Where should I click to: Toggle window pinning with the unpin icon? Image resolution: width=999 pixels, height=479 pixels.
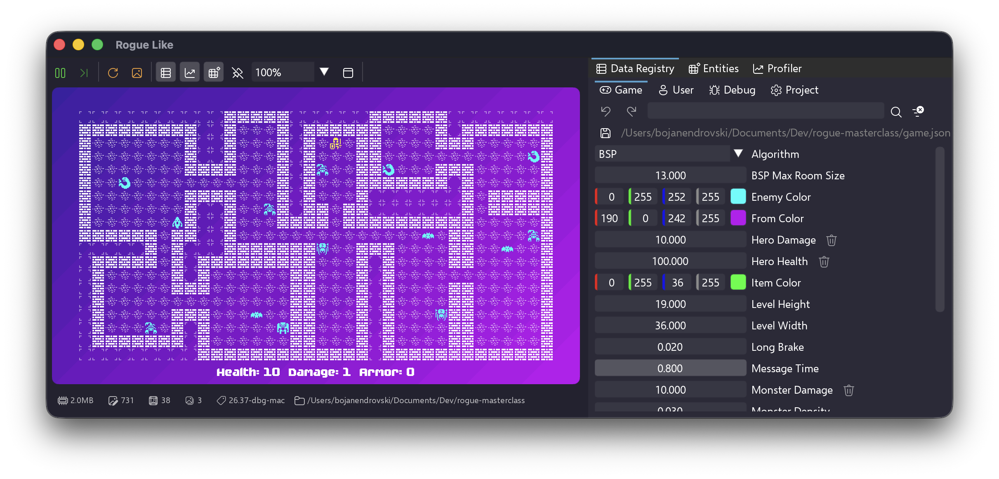[238, 73]
